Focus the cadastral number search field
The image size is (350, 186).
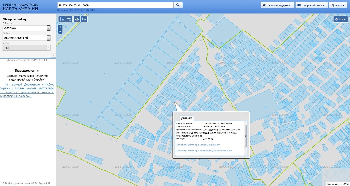[115, 5]
